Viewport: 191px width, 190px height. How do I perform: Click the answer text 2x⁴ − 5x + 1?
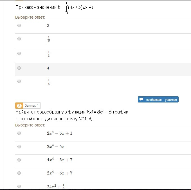60,133
